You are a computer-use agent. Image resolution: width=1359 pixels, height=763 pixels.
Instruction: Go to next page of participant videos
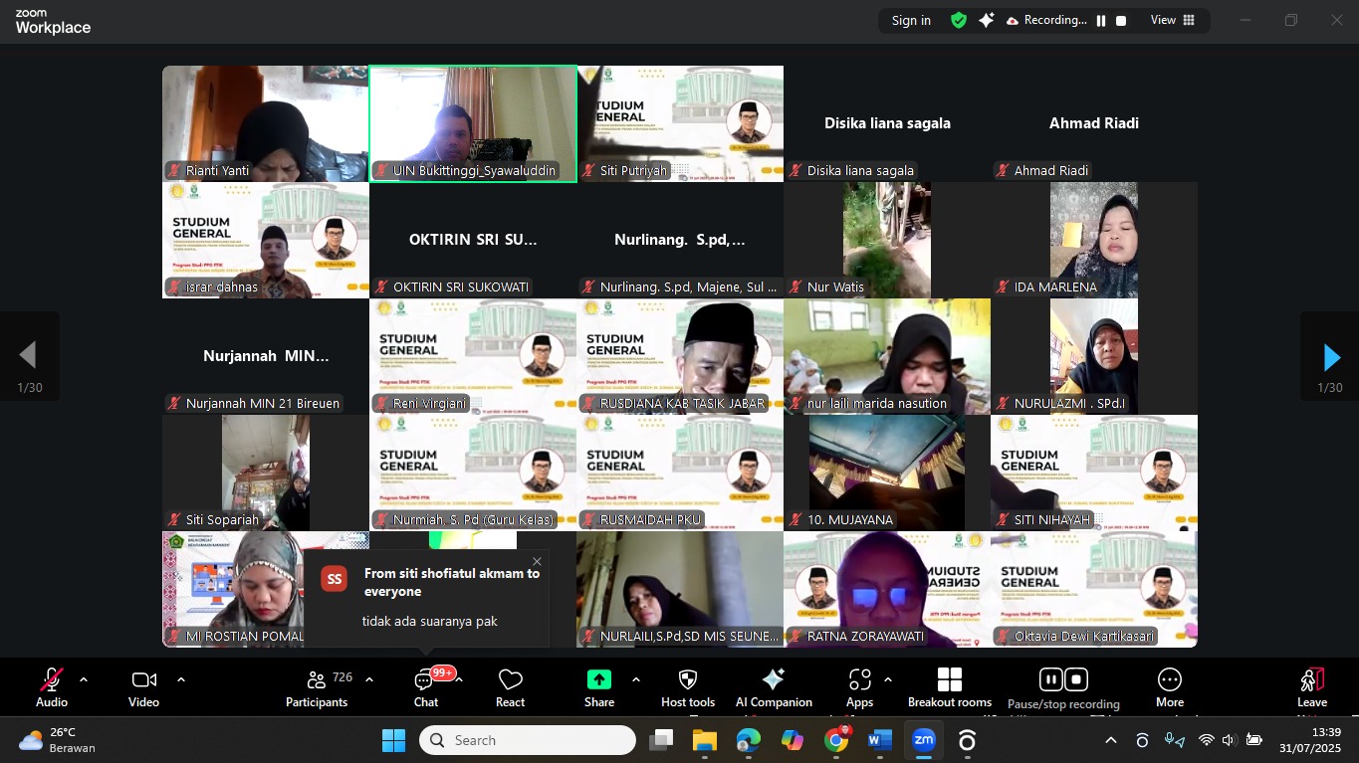click(x=1330, y=357)
